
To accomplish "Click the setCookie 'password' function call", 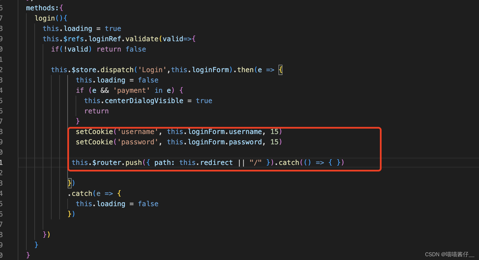I will [95, 142].
